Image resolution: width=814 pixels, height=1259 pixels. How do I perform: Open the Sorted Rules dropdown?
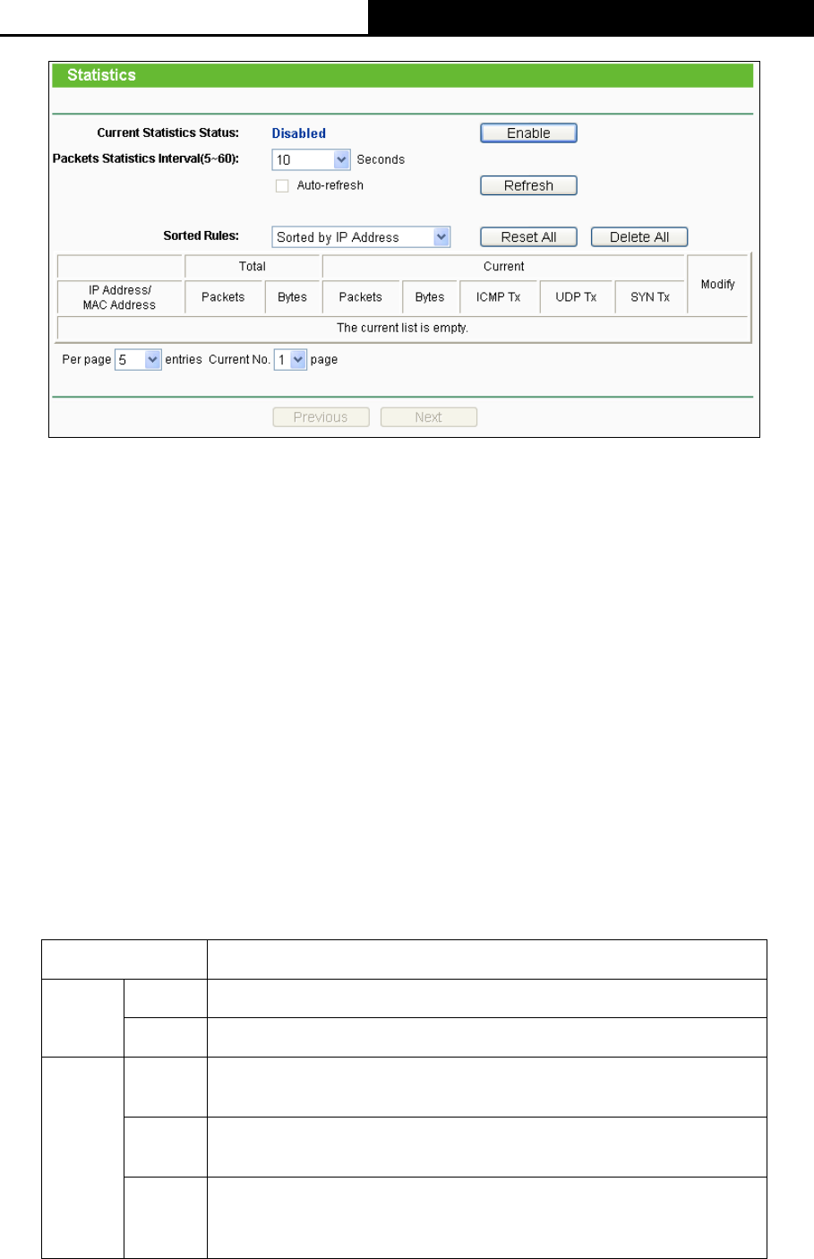[361, 237]
